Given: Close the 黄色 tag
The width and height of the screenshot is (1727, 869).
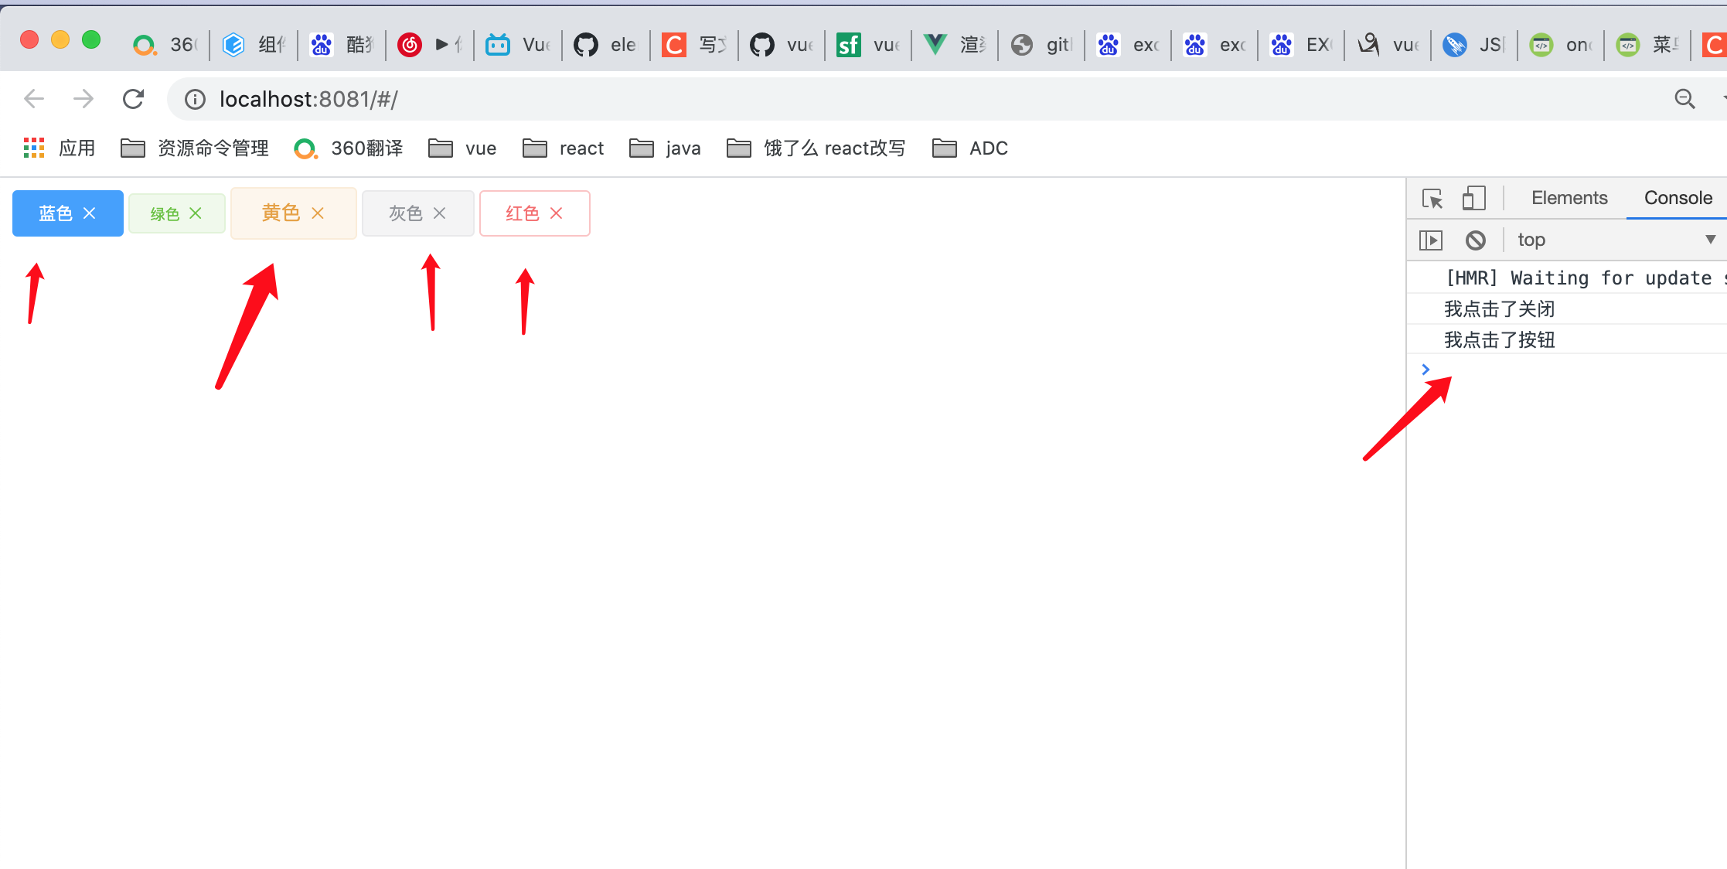Looking at the screenshot, I should [x=318, y=213].
